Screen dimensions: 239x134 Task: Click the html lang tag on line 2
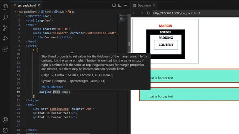(x=39, y=20)
